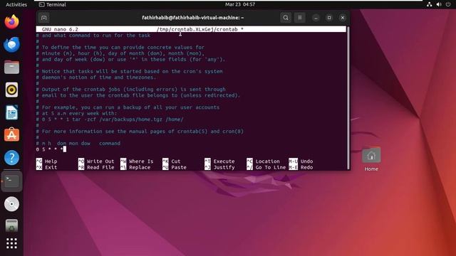This screenshot has height=256, width=456.
Task: Click the 'To define the time' comment line
Action: pyautogui.click(x=120, y=48)
